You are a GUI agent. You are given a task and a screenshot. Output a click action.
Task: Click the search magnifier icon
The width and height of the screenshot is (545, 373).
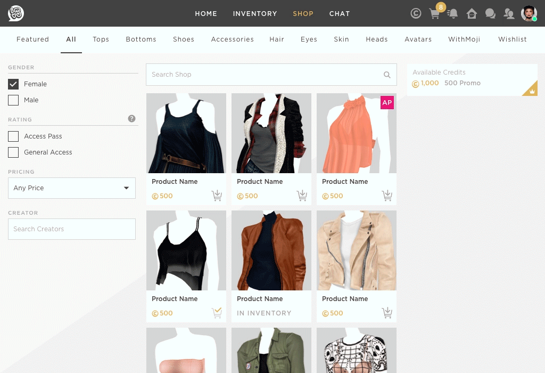[387, 75]
